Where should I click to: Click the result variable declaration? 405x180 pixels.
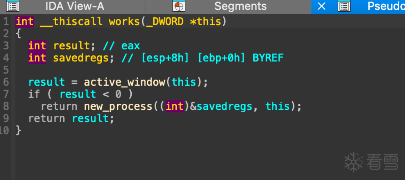pyautogui.click(x=71, y=46)
